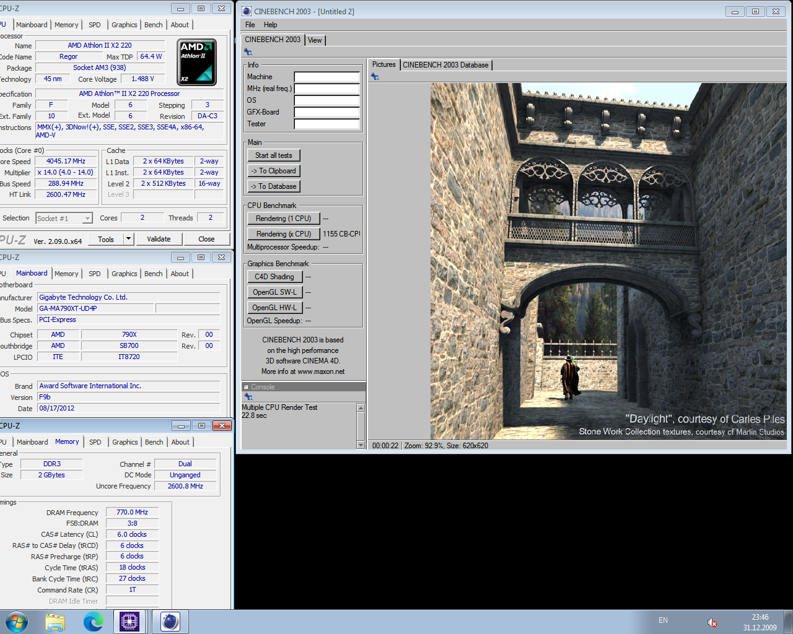
Task: Launch Edge browser from taskbar
Action: coord(93,622)
